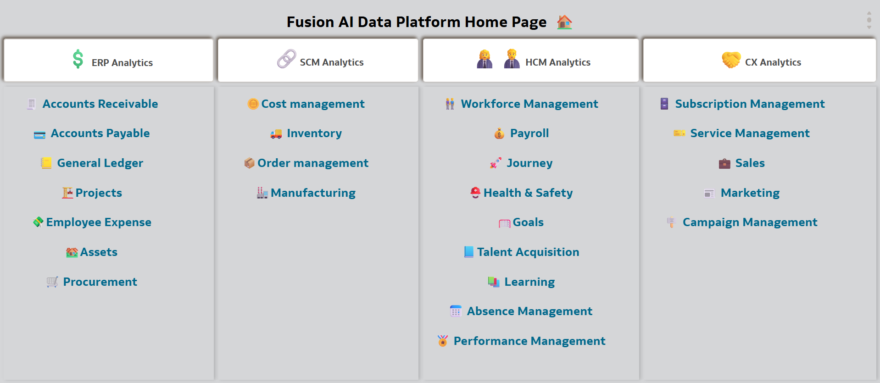Open the General Ledger link

coord(100,163)
